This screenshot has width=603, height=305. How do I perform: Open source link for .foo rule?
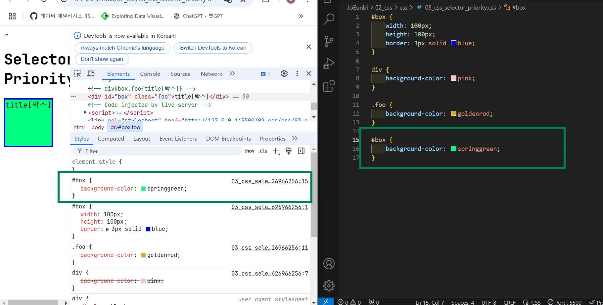(x=270, y=247)
